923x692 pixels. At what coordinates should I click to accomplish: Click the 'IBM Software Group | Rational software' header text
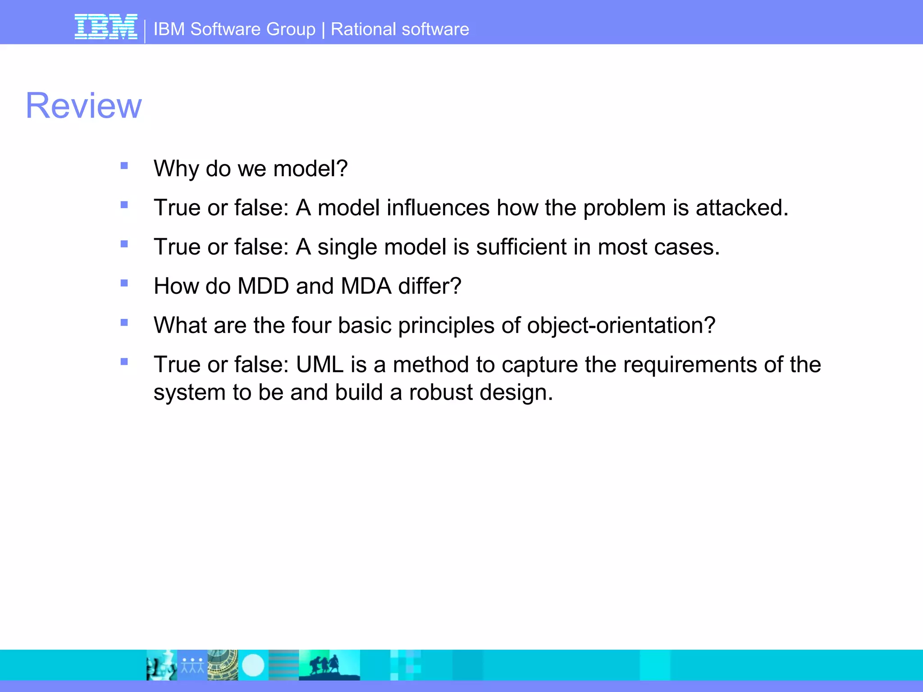pos(311,29)
